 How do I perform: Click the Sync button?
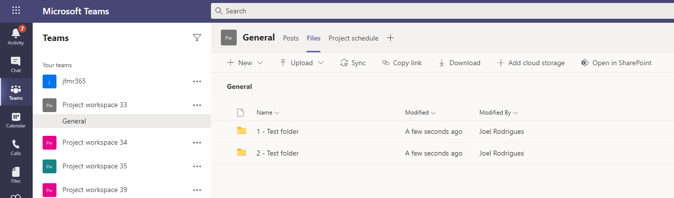pos(353,63)
